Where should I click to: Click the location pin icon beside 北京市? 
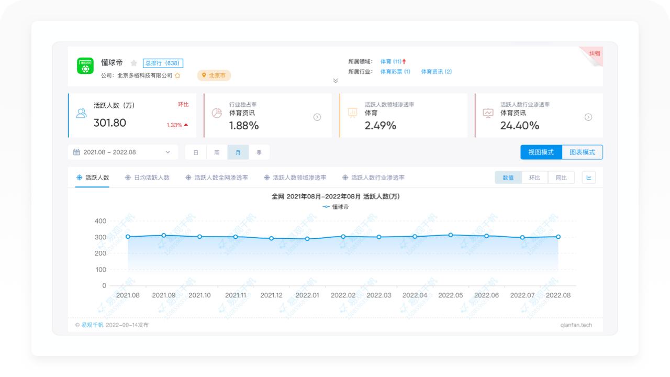pos(205,75)
